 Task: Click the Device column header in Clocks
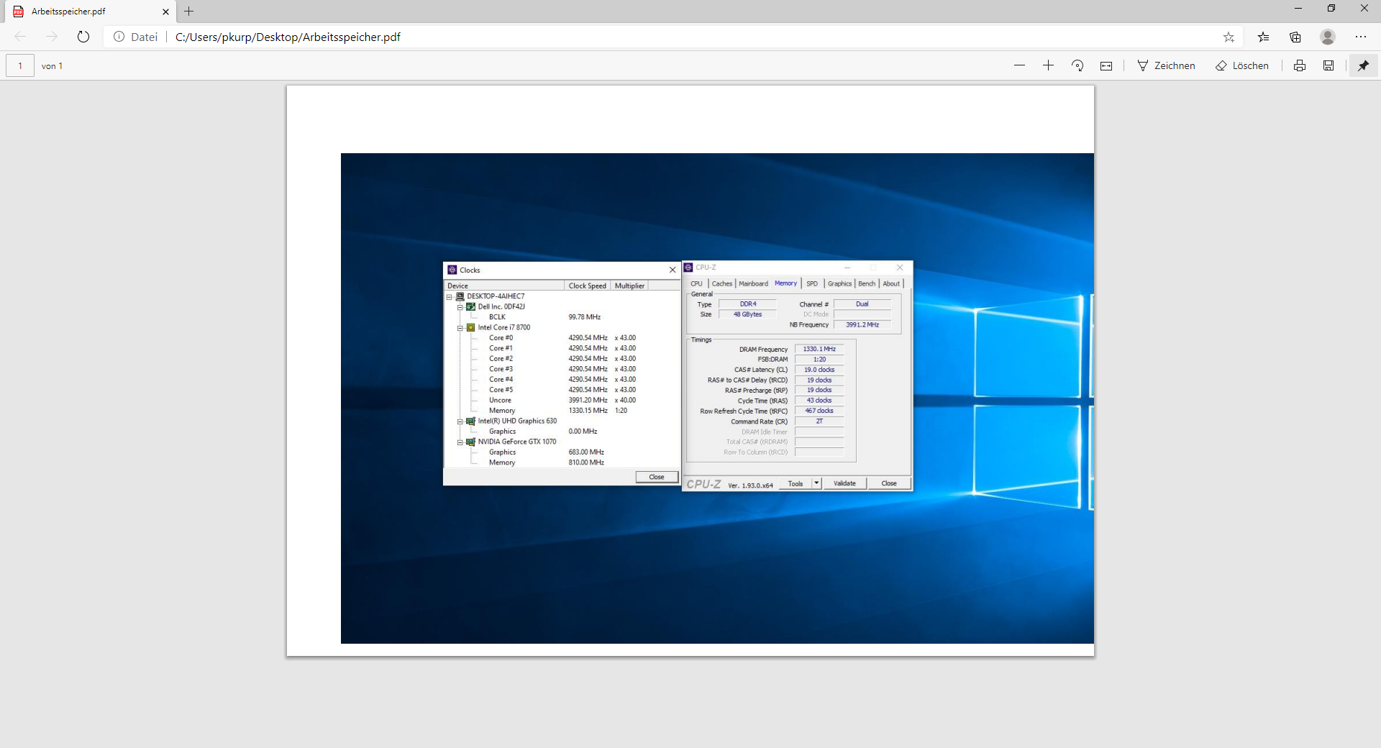point(504,286)
